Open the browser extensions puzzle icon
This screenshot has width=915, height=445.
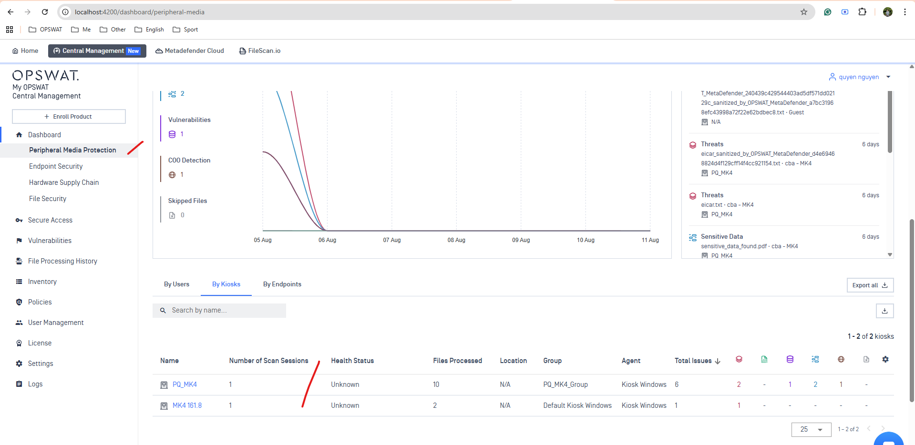pos(862,12)
